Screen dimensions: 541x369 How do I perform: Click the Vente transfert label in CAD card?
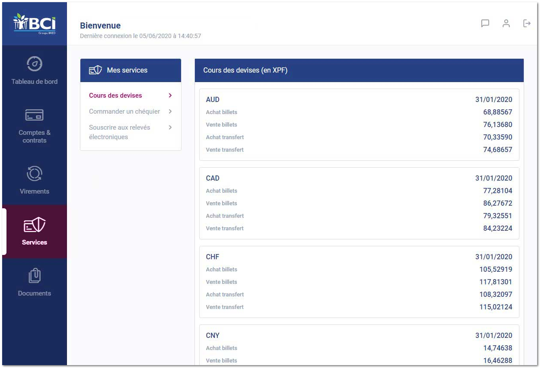tap(225, 228)
